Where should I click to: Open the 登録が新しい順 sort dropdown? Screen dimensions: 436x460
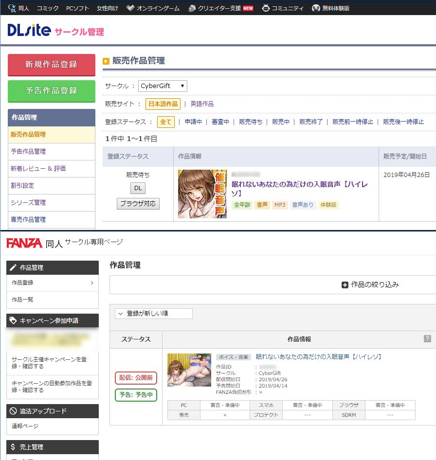(x=154, y=313)
